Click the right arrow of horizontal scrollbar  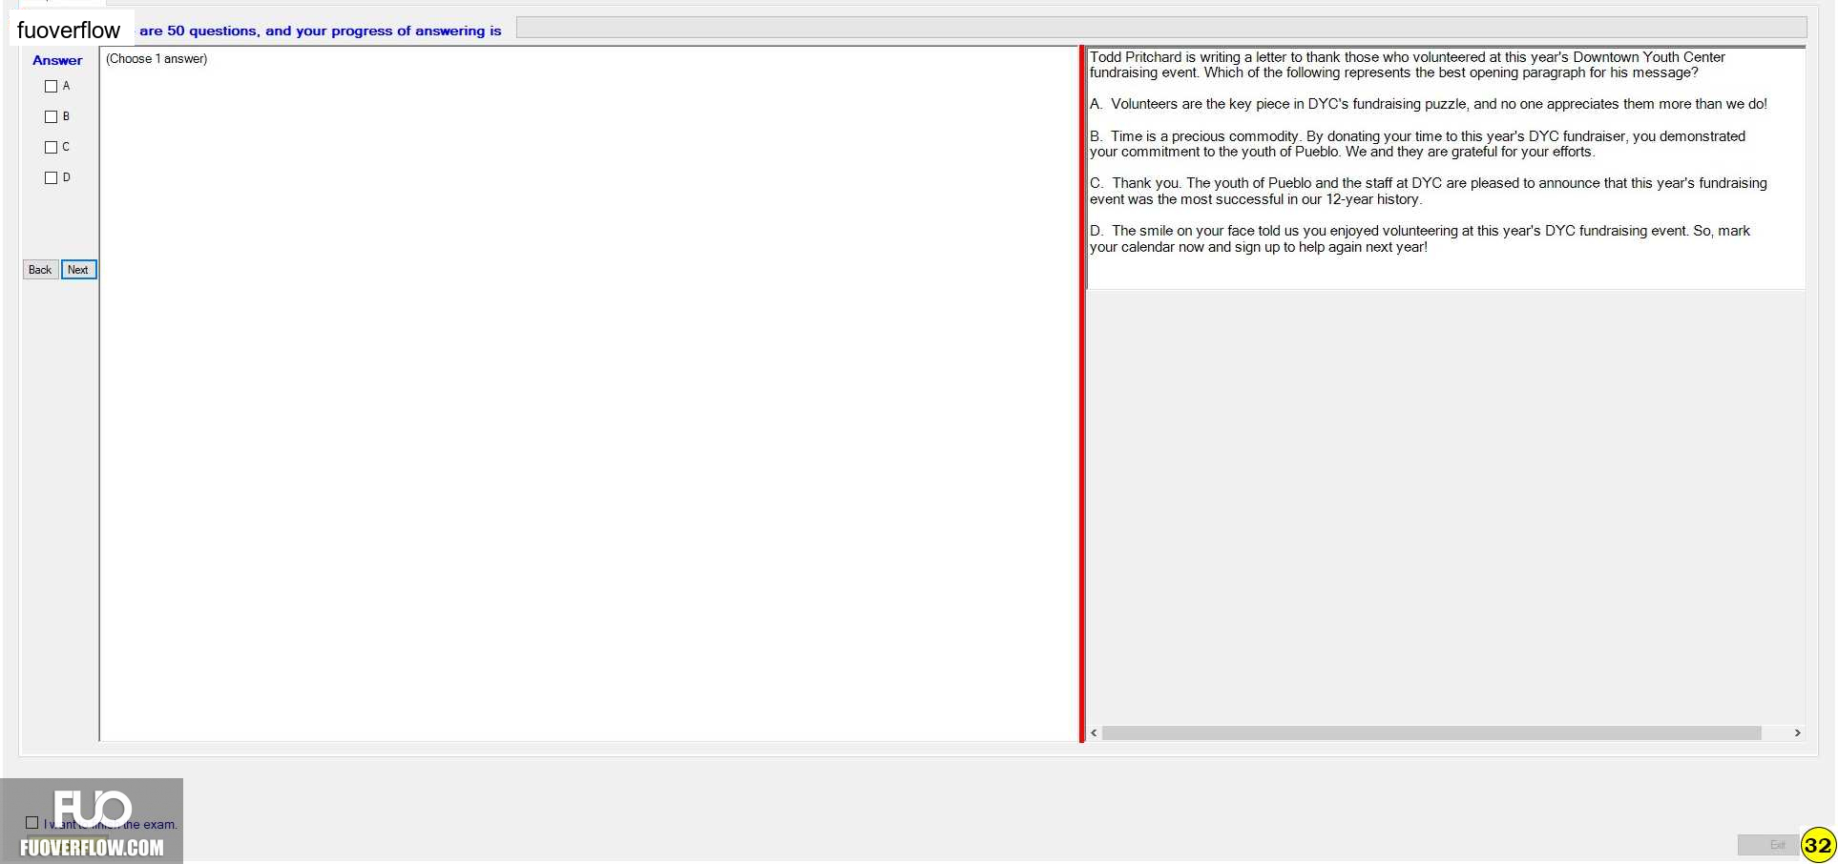coord(1797,733)
